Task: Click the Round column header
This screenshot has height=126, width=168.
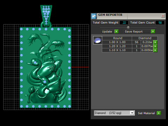Action: pyautogui.click(x=117, y=38)
